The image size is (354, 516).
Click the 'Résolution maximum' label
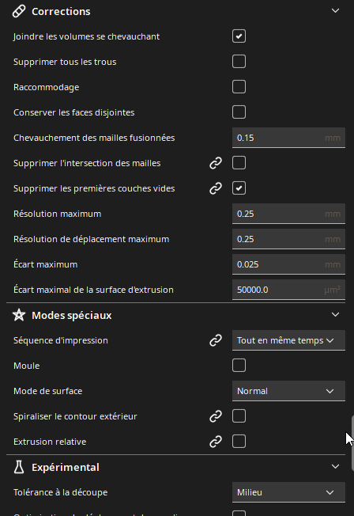[x=57, y=214]
